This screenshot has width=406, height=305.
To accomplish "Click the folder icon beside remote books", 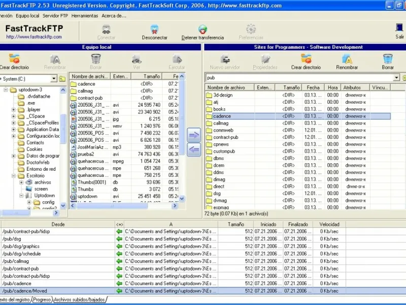I will click(x=209, y=109).
